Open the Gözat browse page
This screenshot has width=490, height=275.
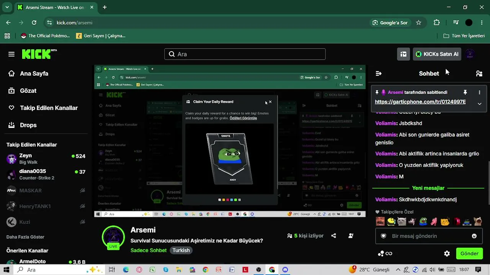pyautogui.click(x=23, y=91)
